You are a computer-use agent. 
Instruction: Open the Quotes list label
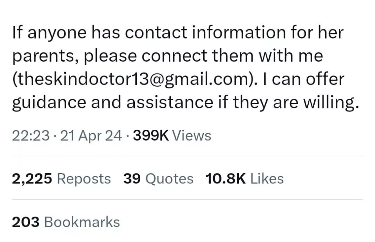coord(169,179)
